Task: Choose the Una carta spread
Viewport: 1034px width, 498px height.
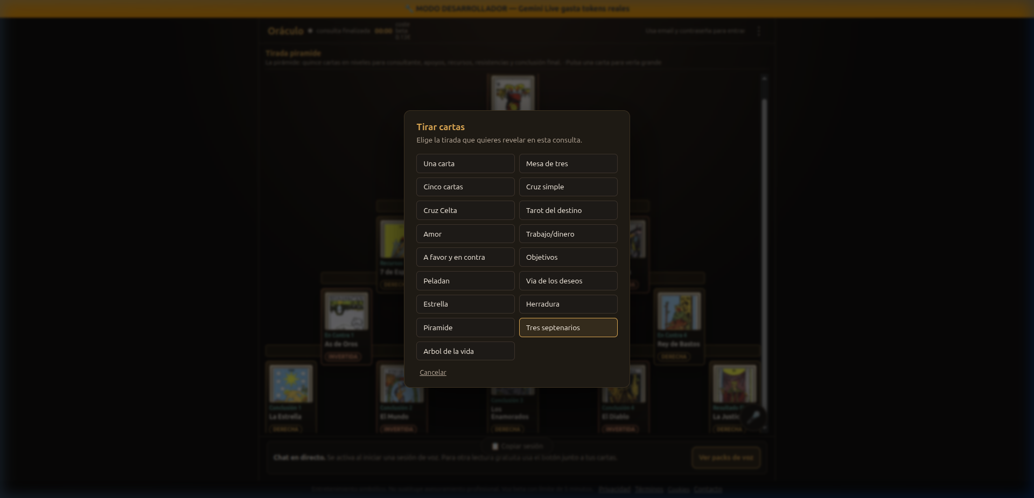Action: tap(465, 163)
